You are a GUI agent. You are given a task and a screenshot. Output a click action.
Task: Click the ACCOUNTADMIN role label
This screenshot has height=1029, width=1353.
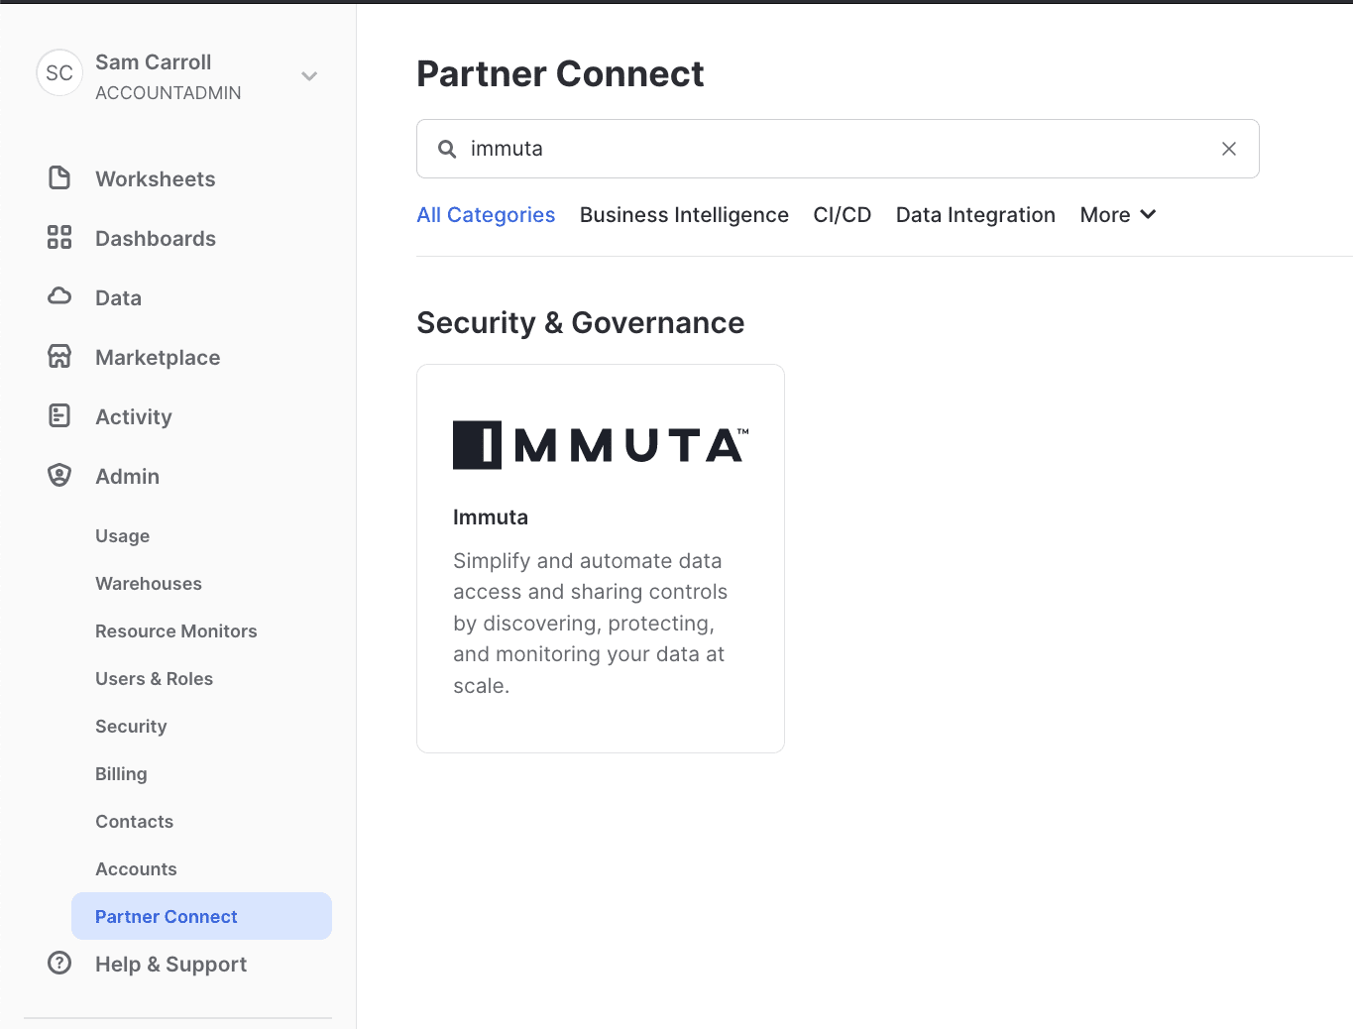(x=169, y=93)
